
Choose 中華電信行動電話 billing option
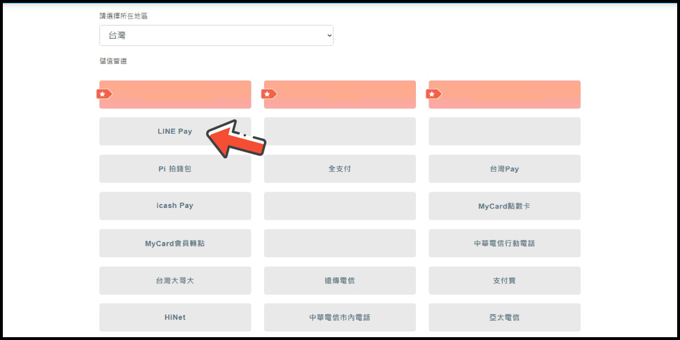pos(504,243)
